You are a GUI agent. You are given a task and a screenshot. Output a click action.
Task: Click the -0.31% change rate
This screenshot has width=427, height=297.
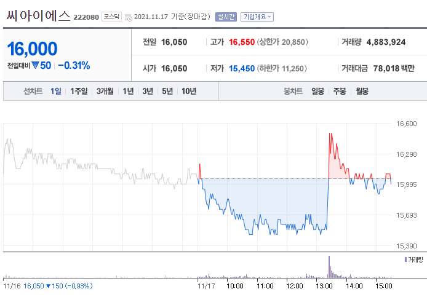pyautogui.click(x=74, y=65)
